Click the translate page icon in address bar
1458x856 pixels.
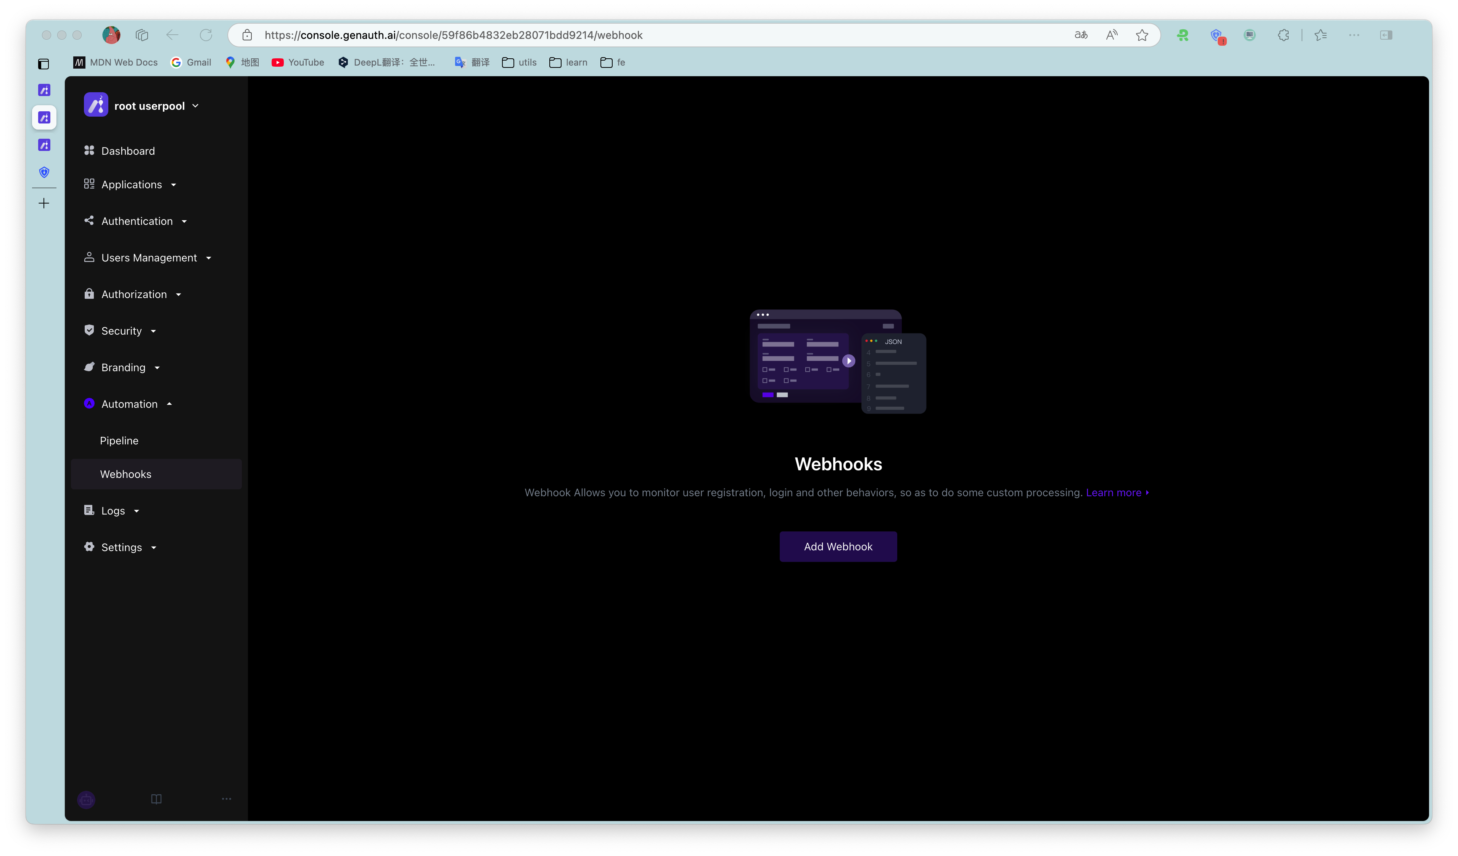(1081, 35)
